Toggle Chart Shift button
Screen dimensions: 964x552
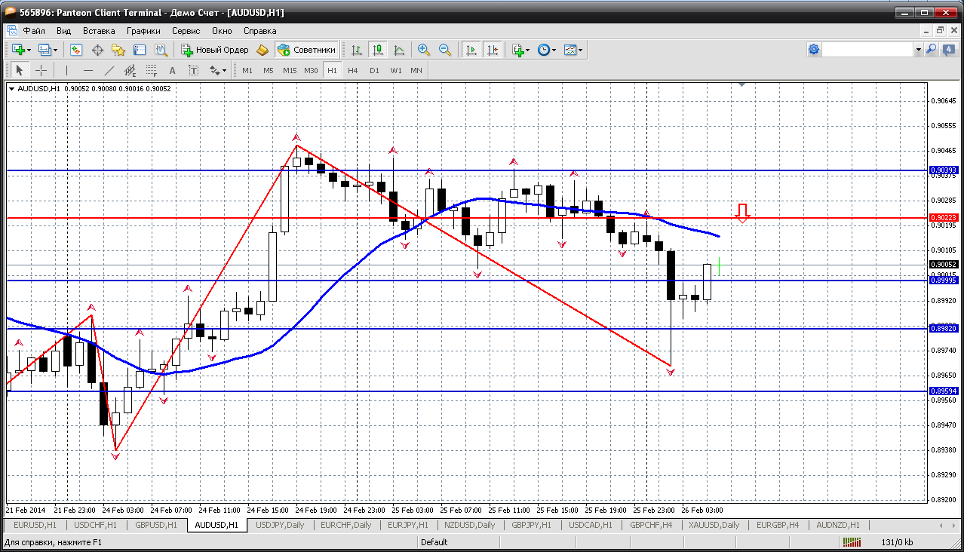[493, 50]
